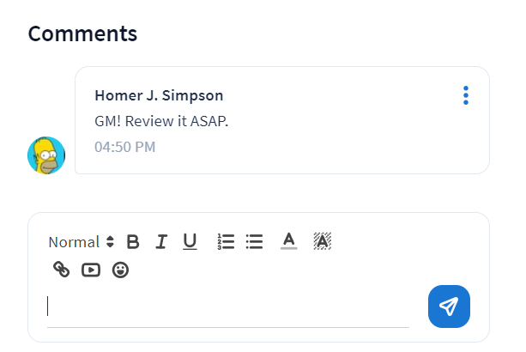Click the 04:50 PM comment timestamp
Screen dimensions: 526x352
click(x=125, y=147)
